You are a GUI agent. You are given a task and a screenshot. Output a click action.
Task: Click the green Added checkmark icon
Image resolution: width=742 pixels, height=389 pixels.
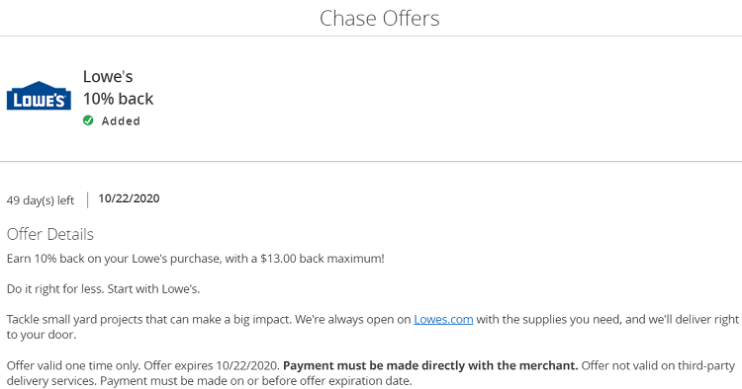point(88,120)
